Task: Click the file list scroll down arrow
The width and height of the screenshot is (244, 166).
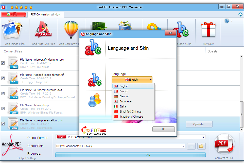Action: tap(241, 130)
